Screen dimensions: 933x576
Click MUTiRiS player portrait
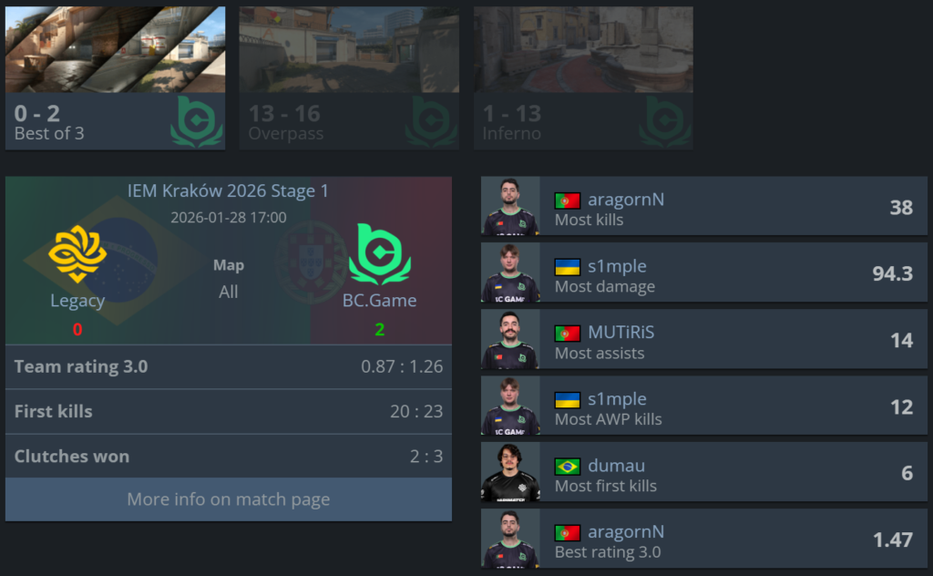(x=510, y=339)
